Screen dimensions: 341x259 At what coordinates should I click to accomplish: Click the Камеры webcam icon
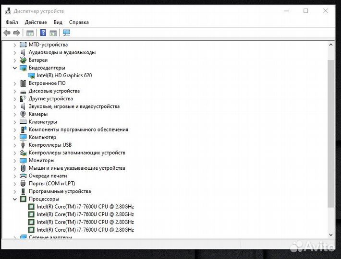click(x=23, y=114)
